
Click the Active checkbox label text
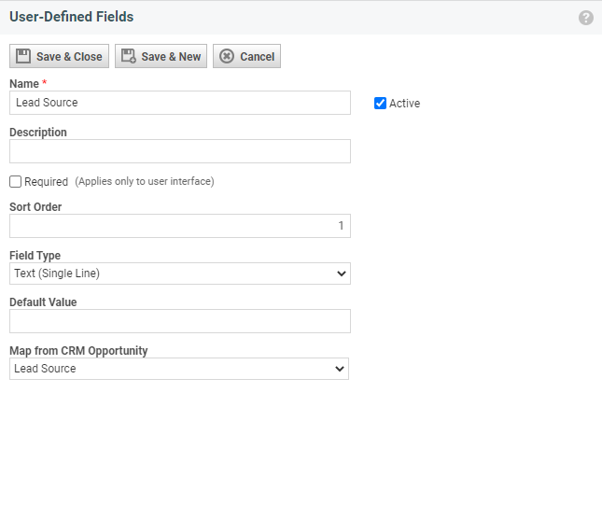404,104
